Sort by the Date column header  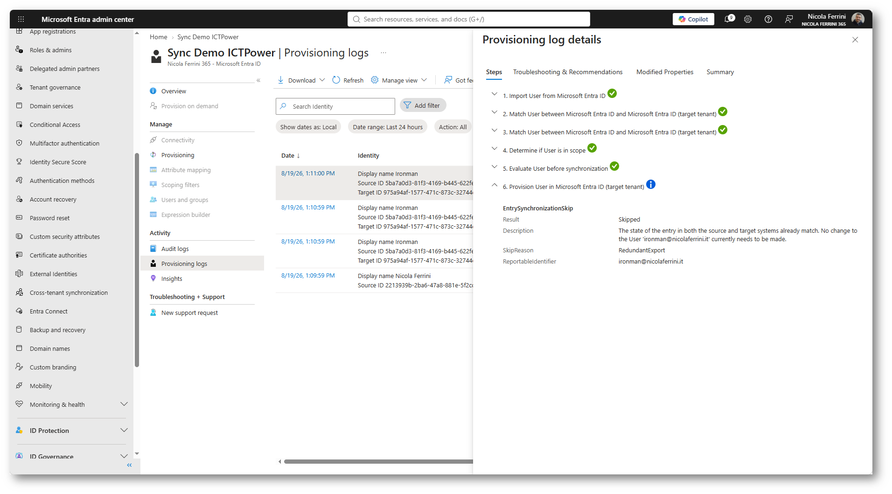pyautogui.click(x=291, y=156)
